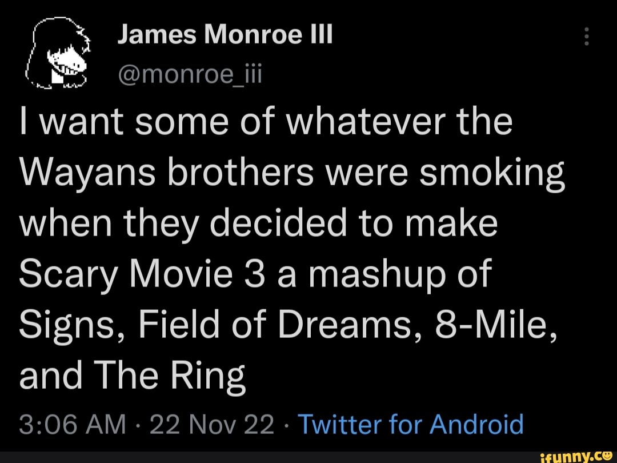Open the James Monroe III display name

(224, 35)
